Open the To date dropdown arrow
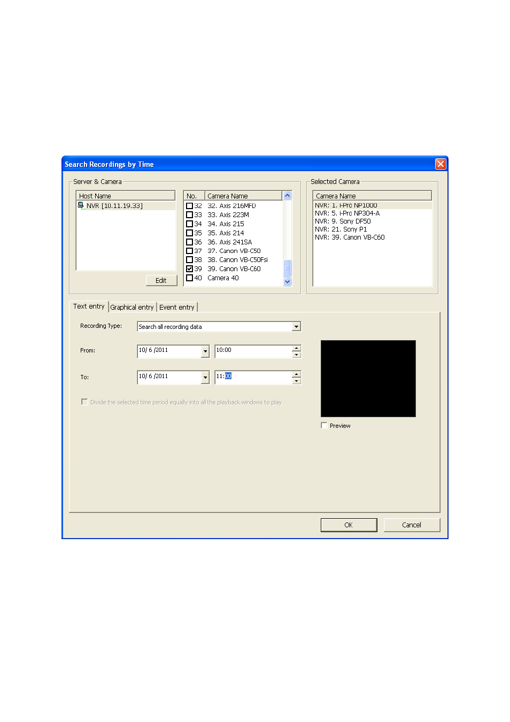This screenshot has height=722, width=510. pos(205,378)
